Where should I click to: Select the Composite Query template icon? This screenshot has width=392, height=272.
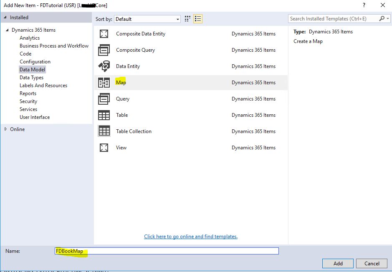[x=104, y=50]
